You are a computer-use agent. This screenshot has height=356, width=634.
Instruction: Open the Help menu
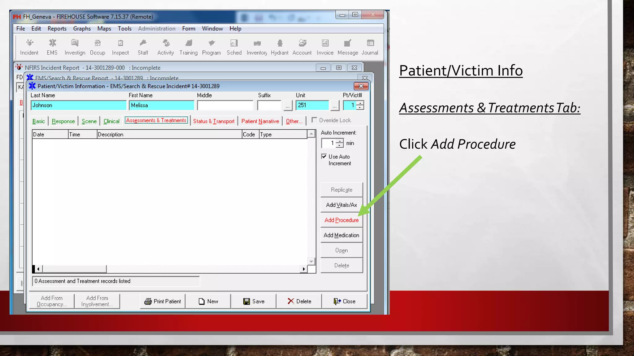coord(235,28)
